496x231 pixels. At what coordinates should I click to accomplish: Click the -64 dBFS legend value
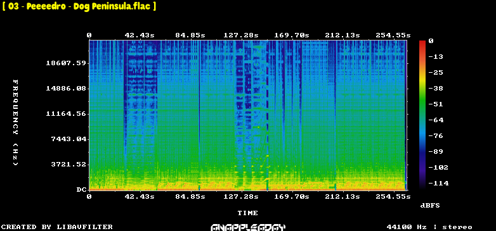(x=436, y=120)
